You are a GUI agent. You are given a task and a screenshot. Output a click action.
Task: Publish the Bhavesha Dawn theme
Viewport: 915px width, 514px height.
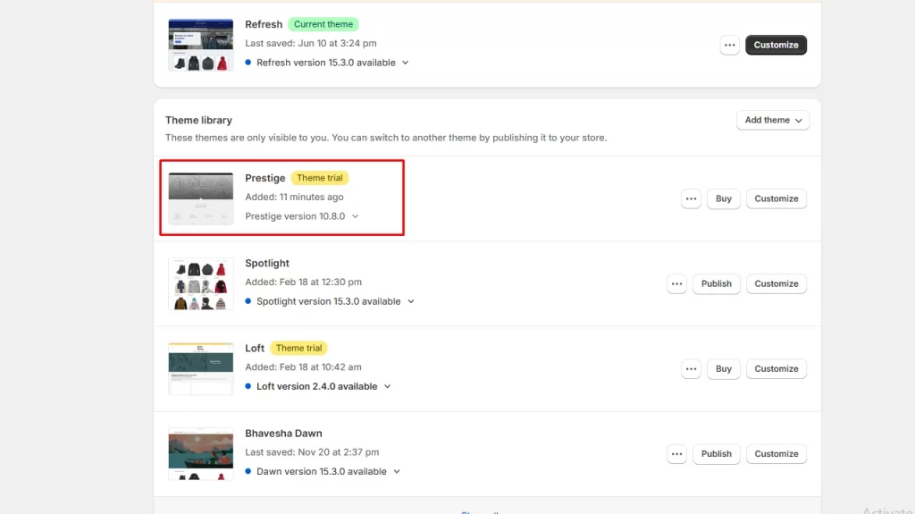tap(716, 454)
